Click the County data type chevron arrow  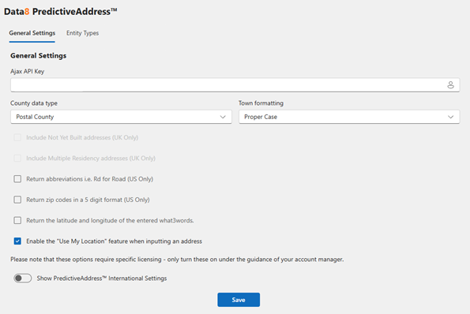pyautogui.click(x=223, y=117)
